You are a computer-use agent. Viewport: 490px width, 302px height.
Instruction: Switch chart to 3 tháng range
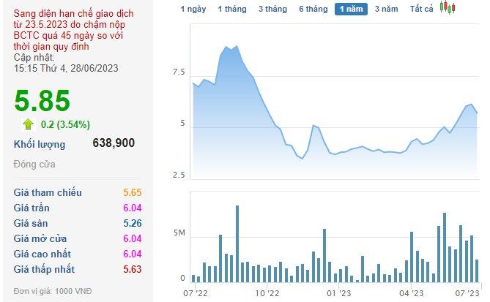click(272, 9)
